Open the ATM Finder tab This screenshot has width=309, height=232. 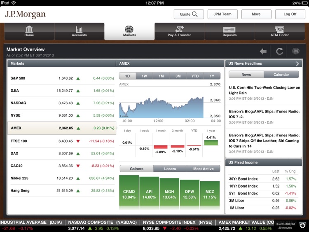point(280,31)
